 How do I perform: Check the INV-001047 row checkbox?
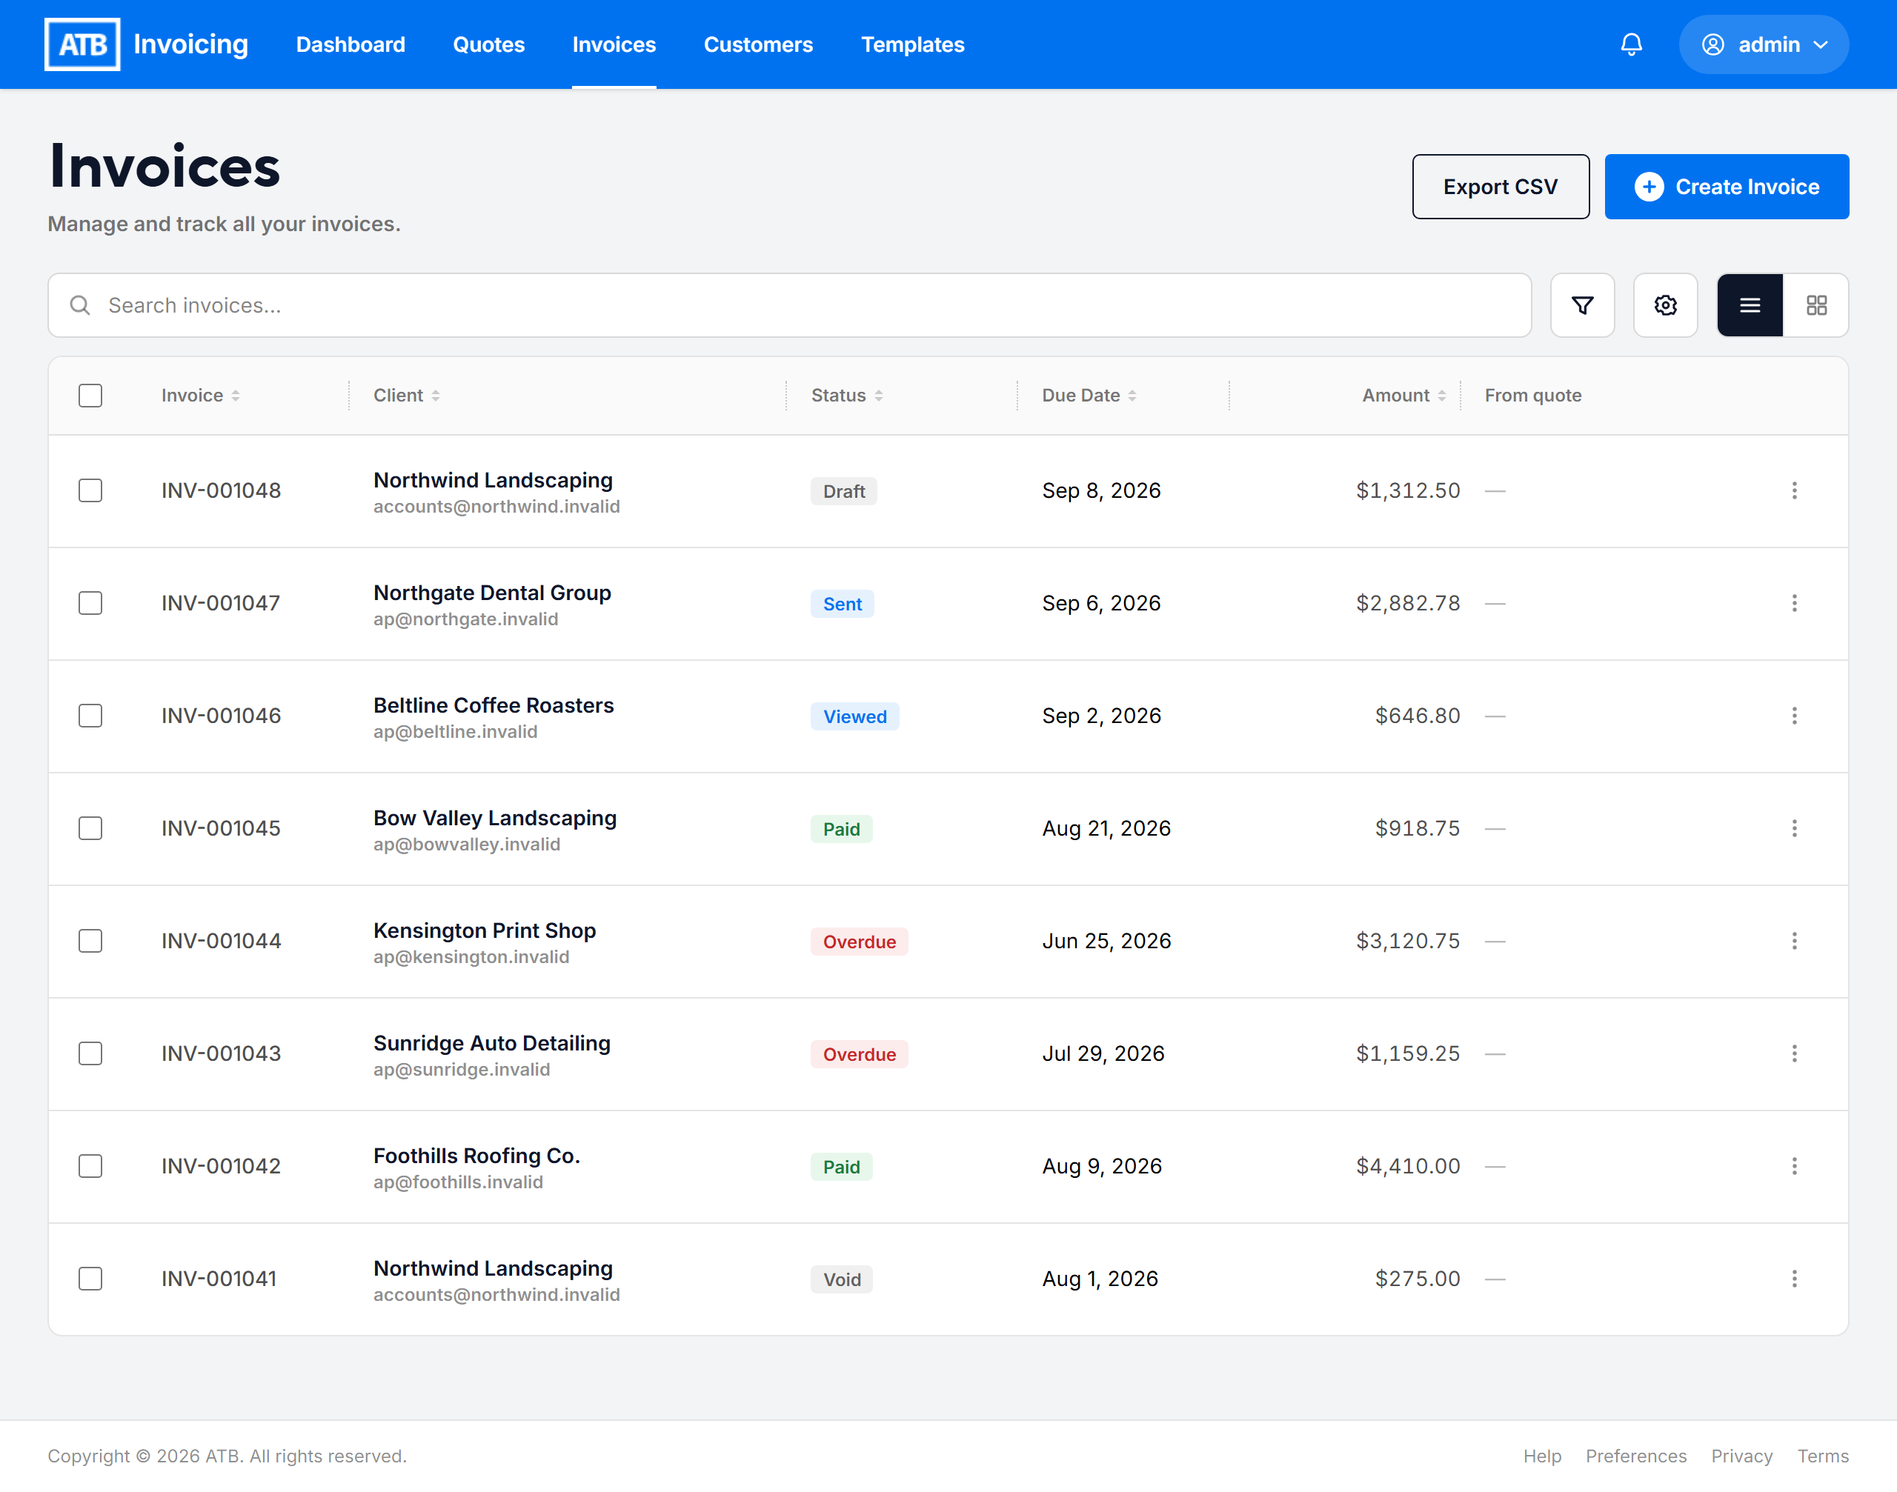point(90,603)
